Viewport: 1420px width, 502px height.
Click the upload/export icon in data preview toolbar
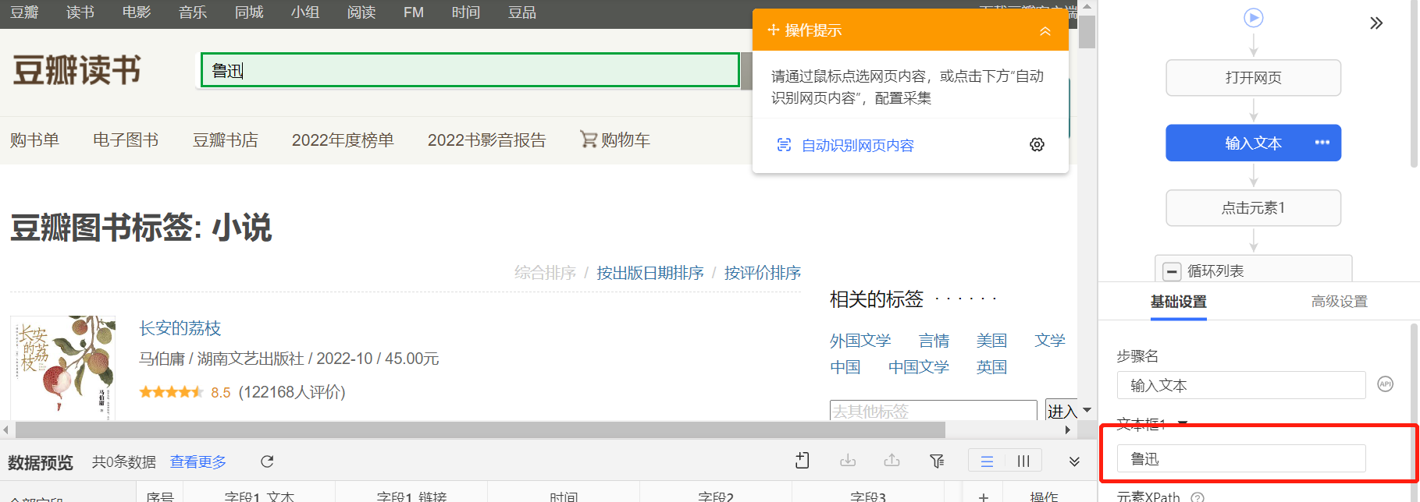click(x=892, y=461)
